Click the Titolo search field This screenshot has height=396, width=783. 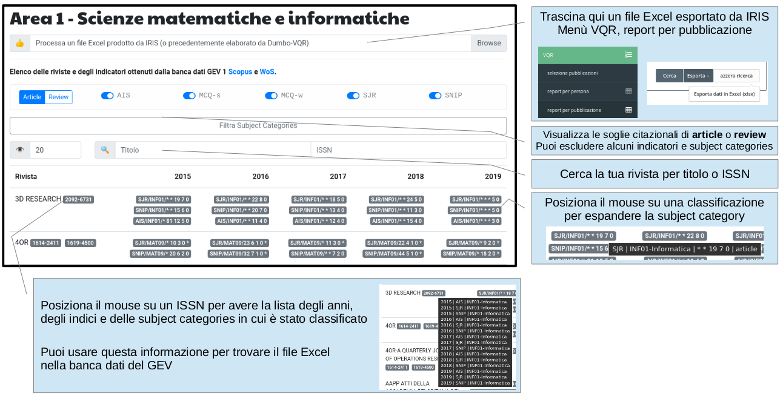pos(212,150)
